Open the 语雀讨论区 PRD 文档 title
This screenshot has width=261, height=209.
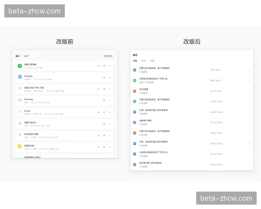[x=34, y=88]
